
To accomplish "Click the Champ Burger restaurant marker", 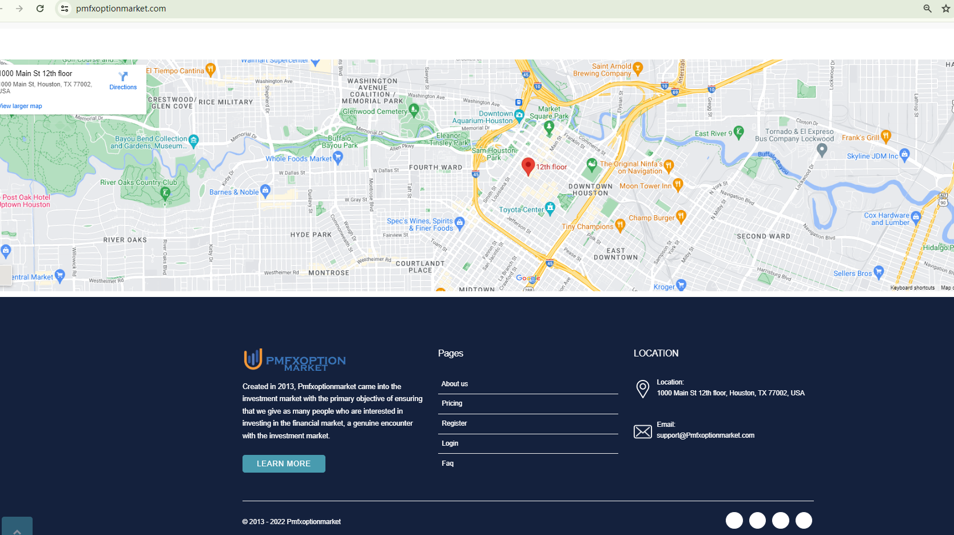I will coord(681,216).
